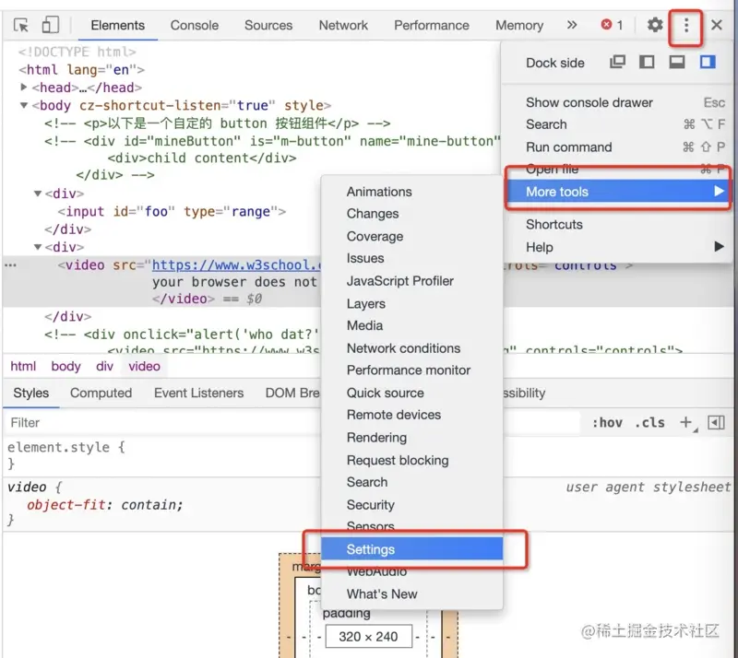Open the Memory tab
Viewport: 738px width, 658px height.
(x=519, y=25)
